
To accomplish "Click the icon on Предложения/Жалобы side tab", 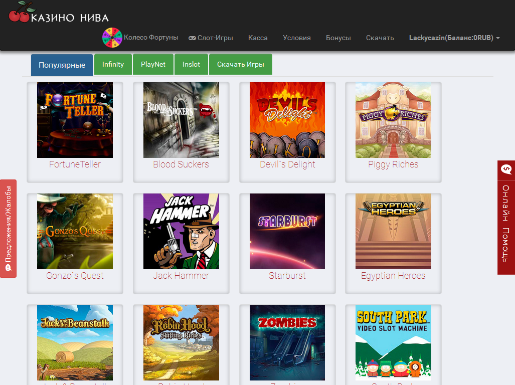I will pos(8,268).
